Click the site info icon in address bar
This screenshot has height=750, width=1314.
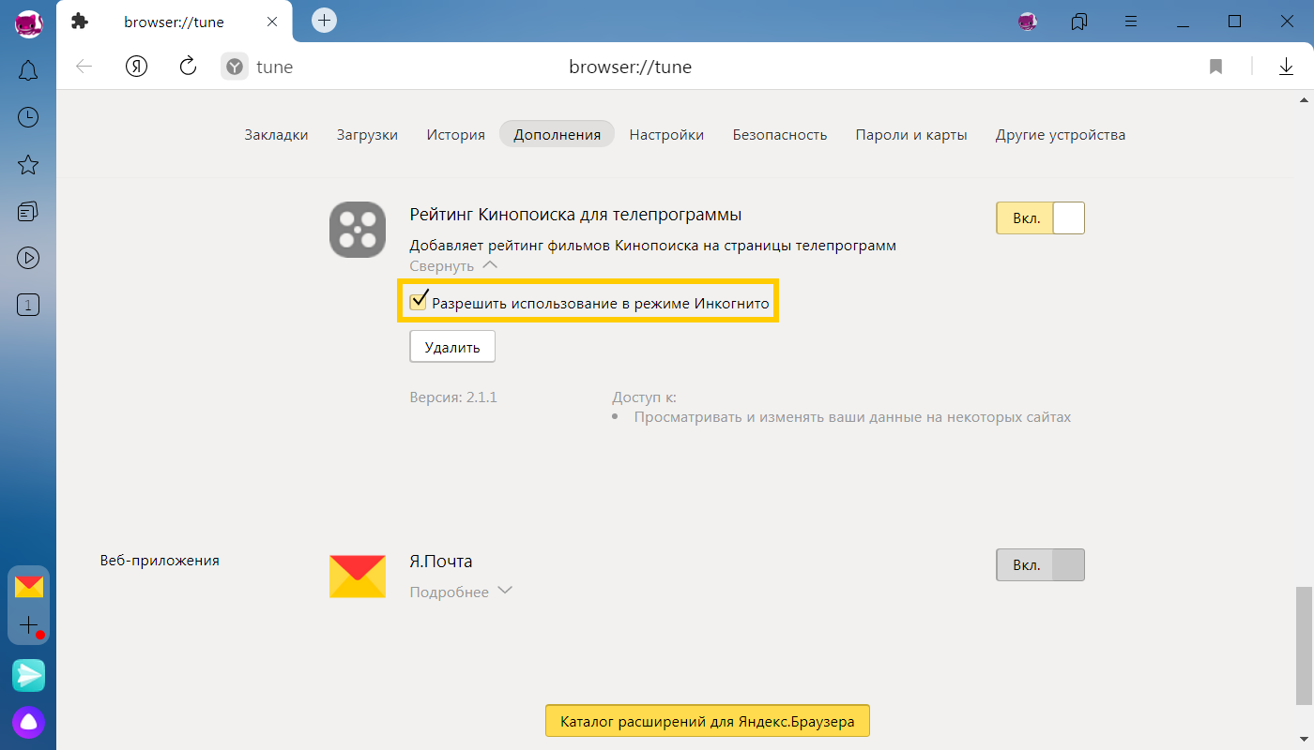click(x=235, y=67)
